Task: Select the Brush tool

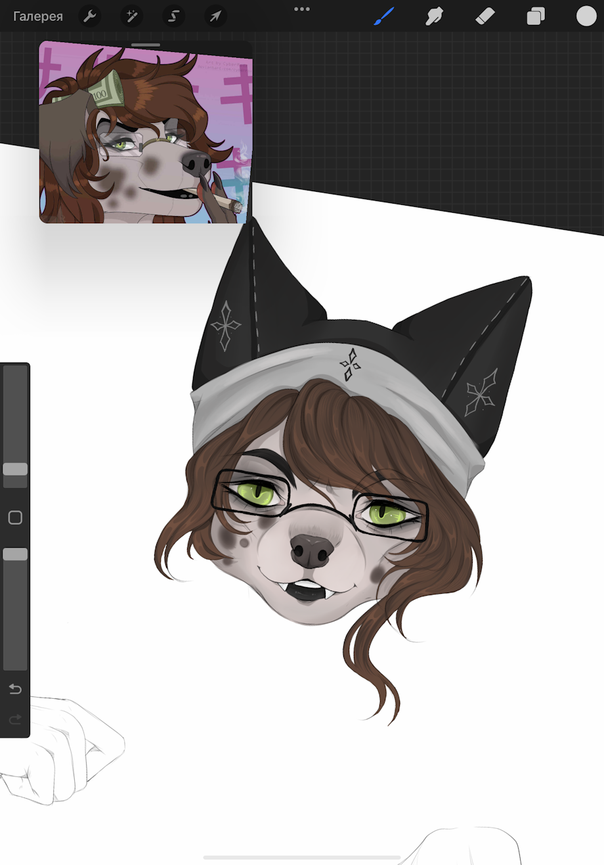Action: (384, 16)
